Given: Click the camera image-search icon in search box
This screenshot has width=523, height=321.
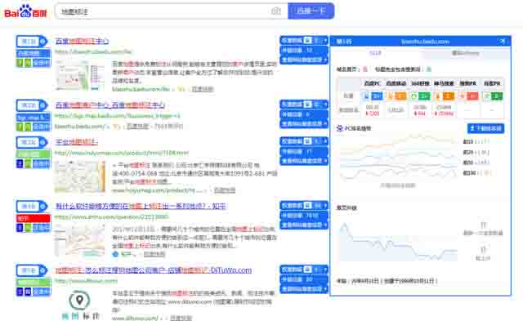Looking at the screenshot, I should (276, 11).
